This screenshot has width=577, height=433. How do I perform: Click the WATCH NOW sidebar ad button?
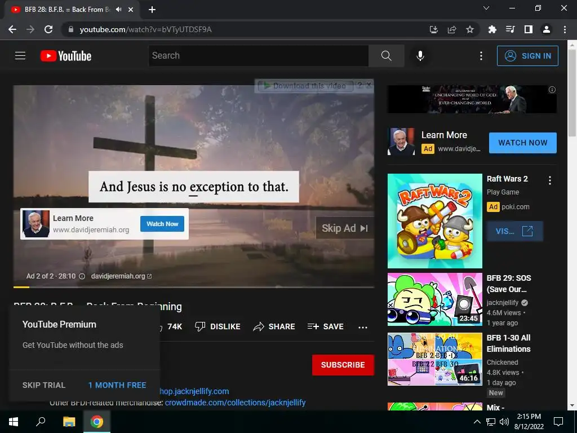pyautogui.click(x=522, y=143)
